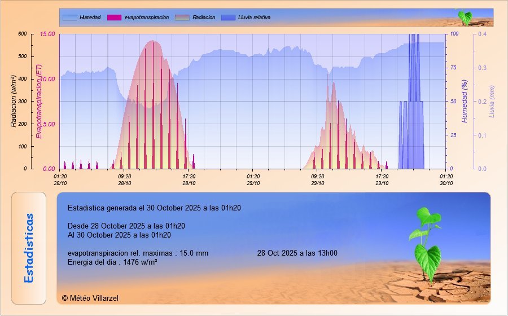Select the Humedad (%) axis title

[465, 102]
